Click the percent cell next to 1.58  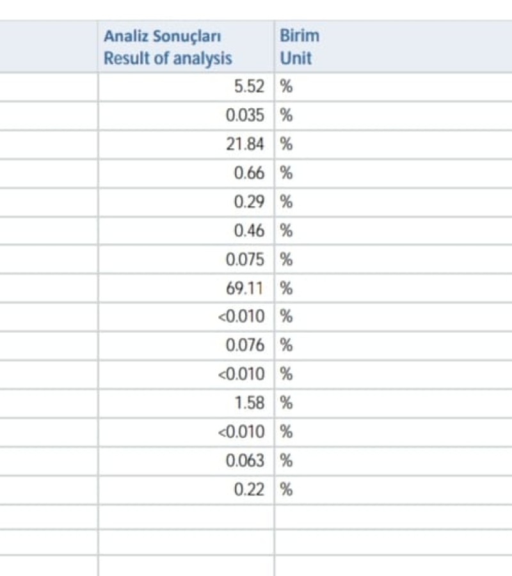coord(393,403)
